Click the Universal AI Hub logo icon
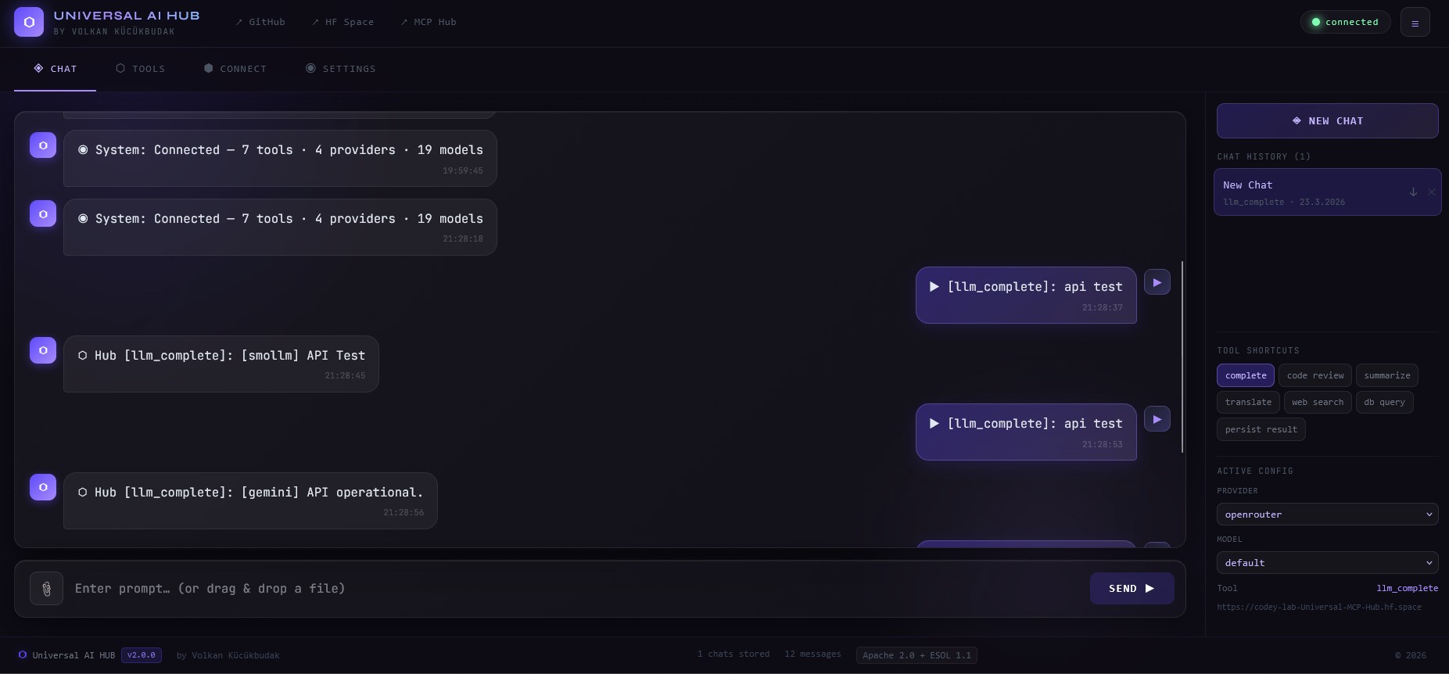The image size is (1449, 674). (29, 22)
